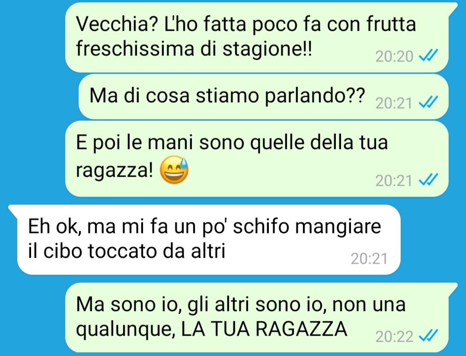The width and height of the screenshot is (466, 356).
Task: Select the 'Vecchia? L'ho fatta poco fa' message
Action: [257, 37]
